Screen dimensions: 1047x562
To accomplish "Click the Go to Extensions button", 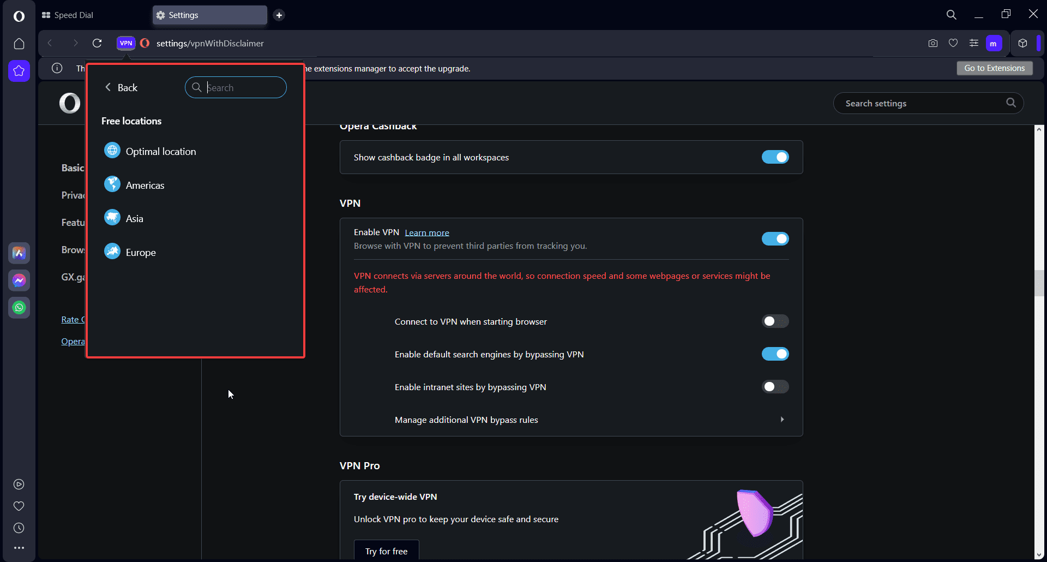I will click(x=995, y=68).
